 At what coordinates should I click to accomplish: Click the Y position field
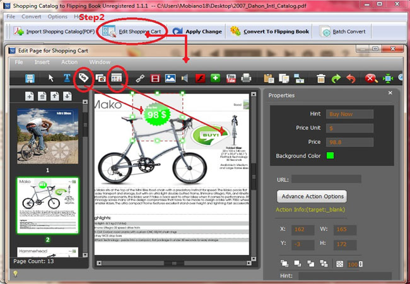tap(303, 244)
